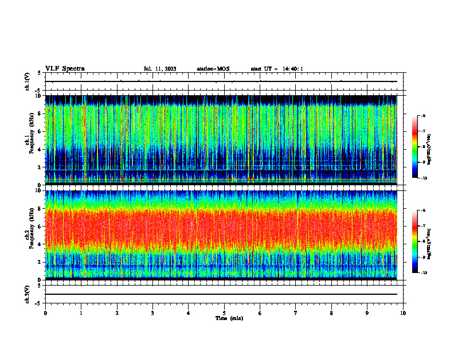This screenshot has width=454, height=351.
Task: Click the "ch.1(V)" waveform axis label
Action: click(27, 81)
